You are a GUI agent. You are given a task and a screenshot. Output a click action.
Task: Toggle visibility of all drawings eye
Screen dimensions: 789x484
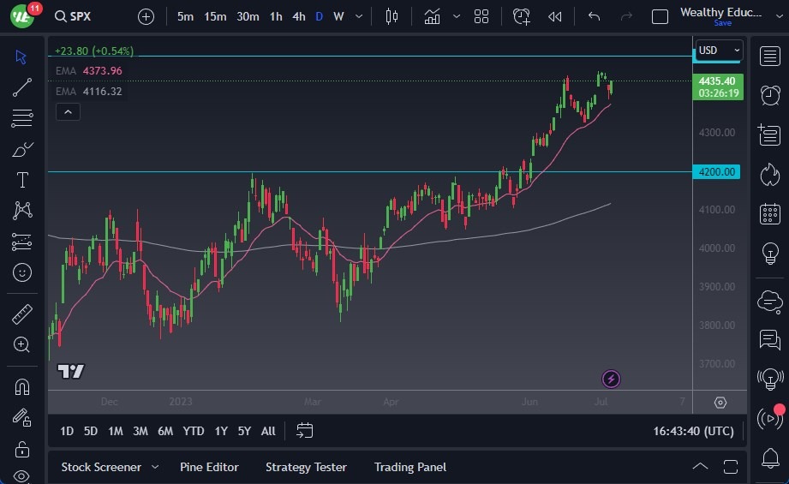point(22,475)
